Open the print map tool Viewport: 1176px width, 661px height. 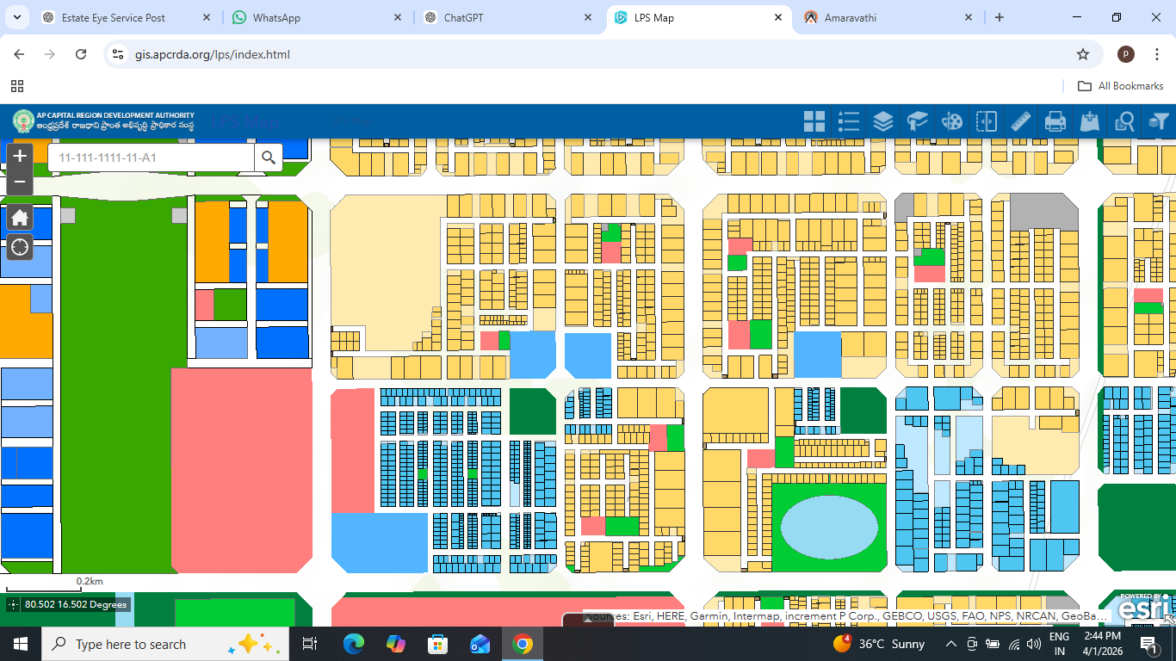[x=1055, y=121]
